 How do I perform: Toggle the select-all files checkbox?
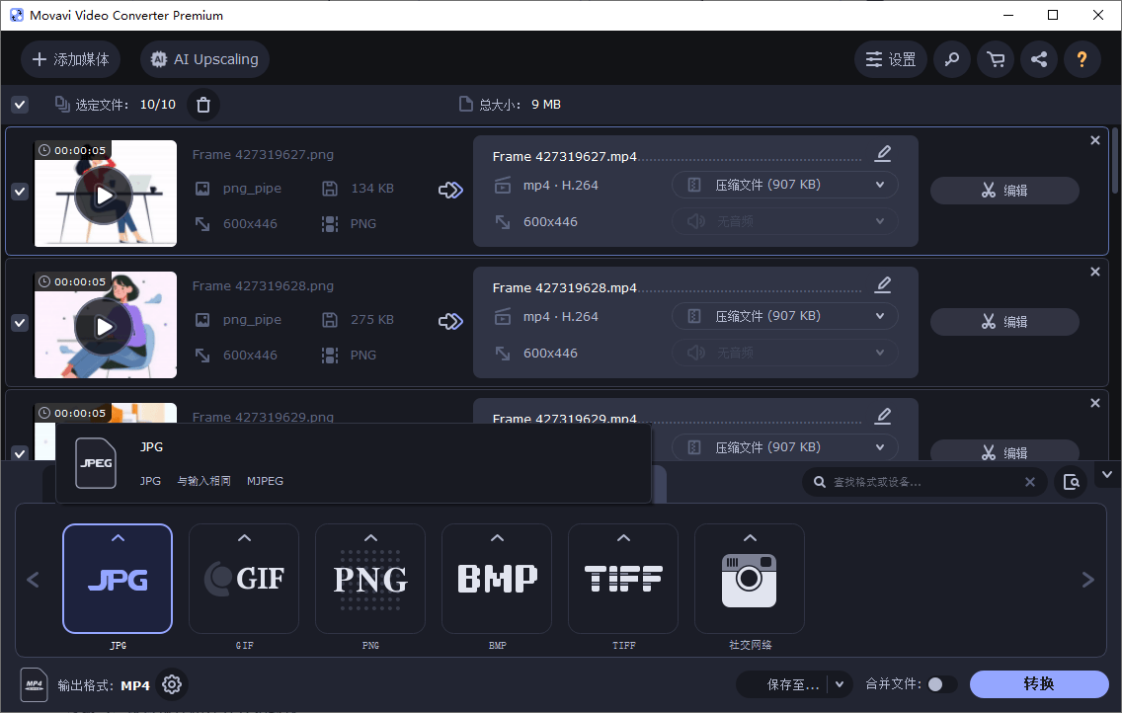point(20,105)
